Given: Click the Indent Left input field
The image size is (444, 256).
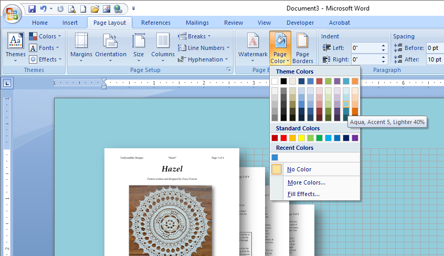Looking at the screenshot, I should (x=365, y=48).
